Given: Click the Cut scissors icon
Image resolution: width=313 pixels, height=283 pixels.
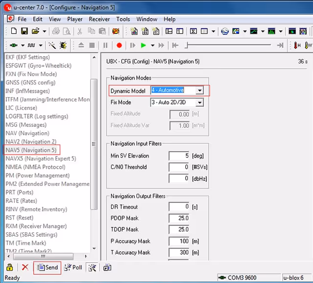Looking at the screenshot, I should [x=80, y=31].
